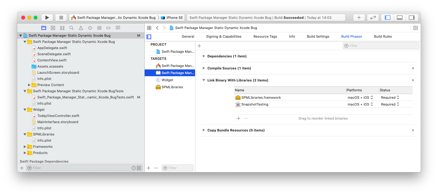Viewport: 438px width, 195px height.
Task: Toggle the right inspector panel
Action: (411, 18)
